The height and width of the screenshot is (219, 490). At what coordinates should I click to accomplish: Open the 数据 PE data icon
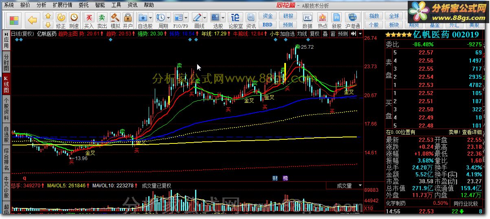click(x=308, y=20)
